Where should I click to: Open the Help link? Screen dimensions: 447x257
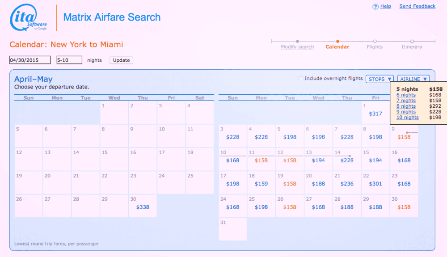pos(385,6)
